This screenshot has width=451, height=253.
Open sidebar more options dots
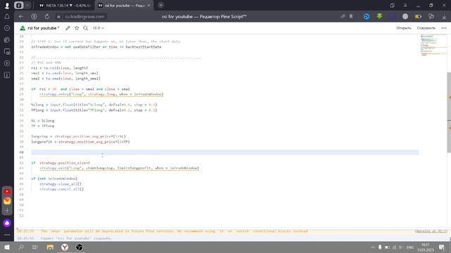pos(7,235)
